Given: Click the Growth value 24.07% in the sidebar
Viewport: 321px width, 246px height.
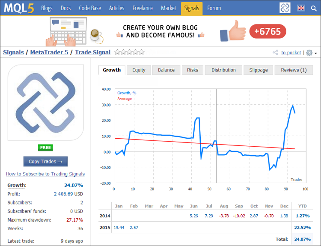Looking at the screenshot, I should tap(74, 185).
